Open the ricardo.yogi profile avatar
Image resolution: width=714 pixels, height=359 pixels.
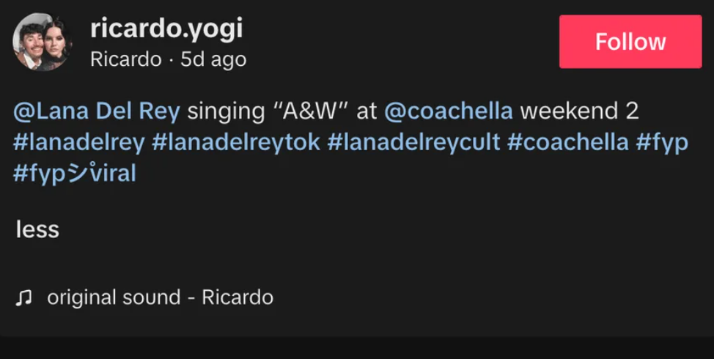click(x=42, y=42)
